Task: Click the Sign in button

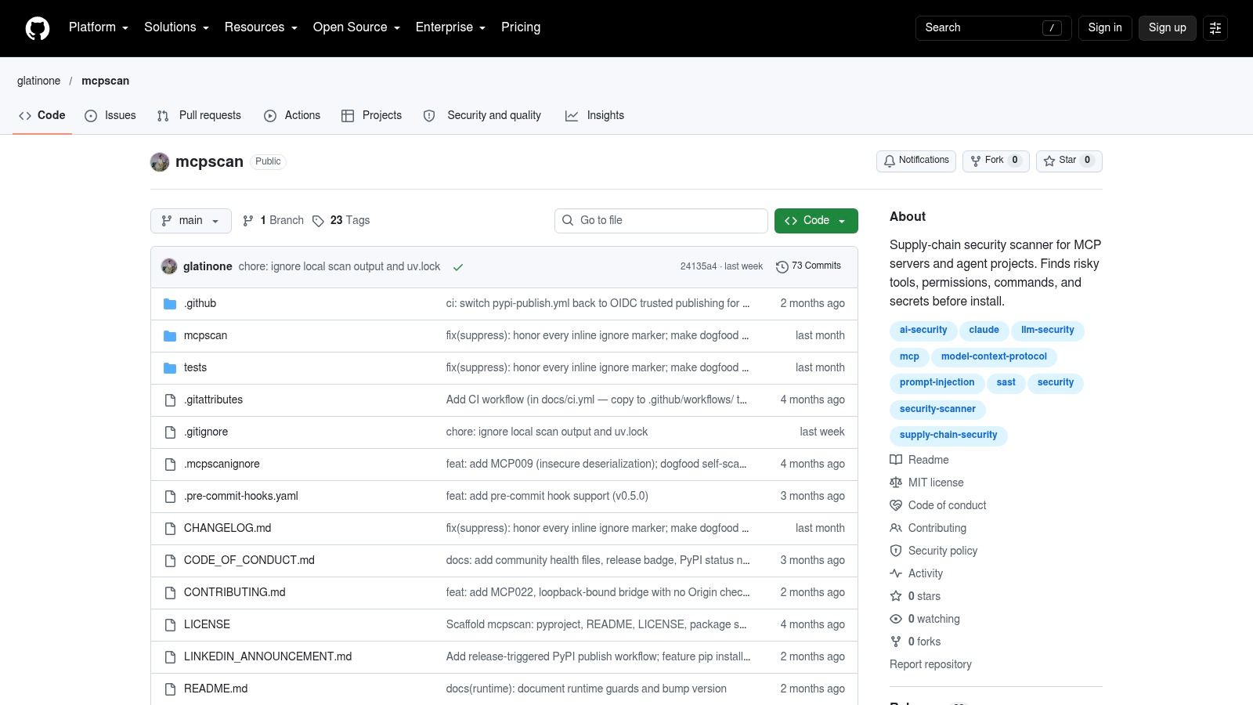Action: (x=1105, y=27)
